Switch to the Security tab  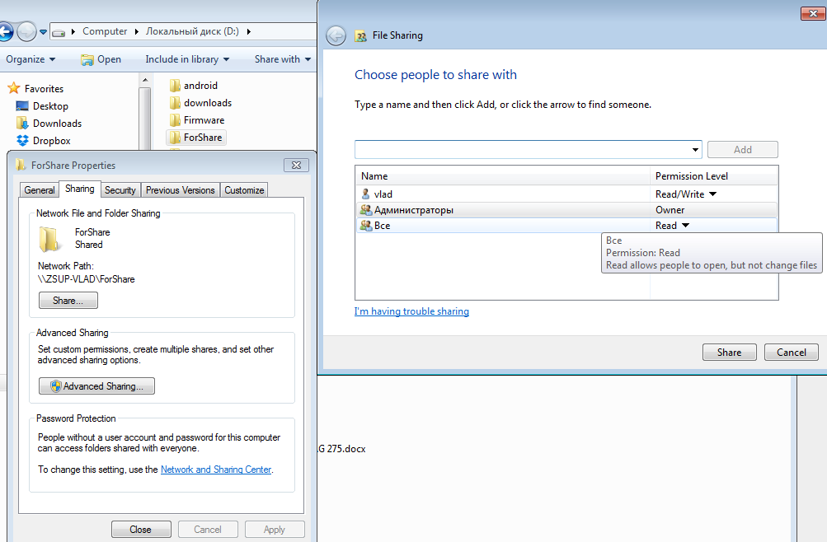coord(120,190)
